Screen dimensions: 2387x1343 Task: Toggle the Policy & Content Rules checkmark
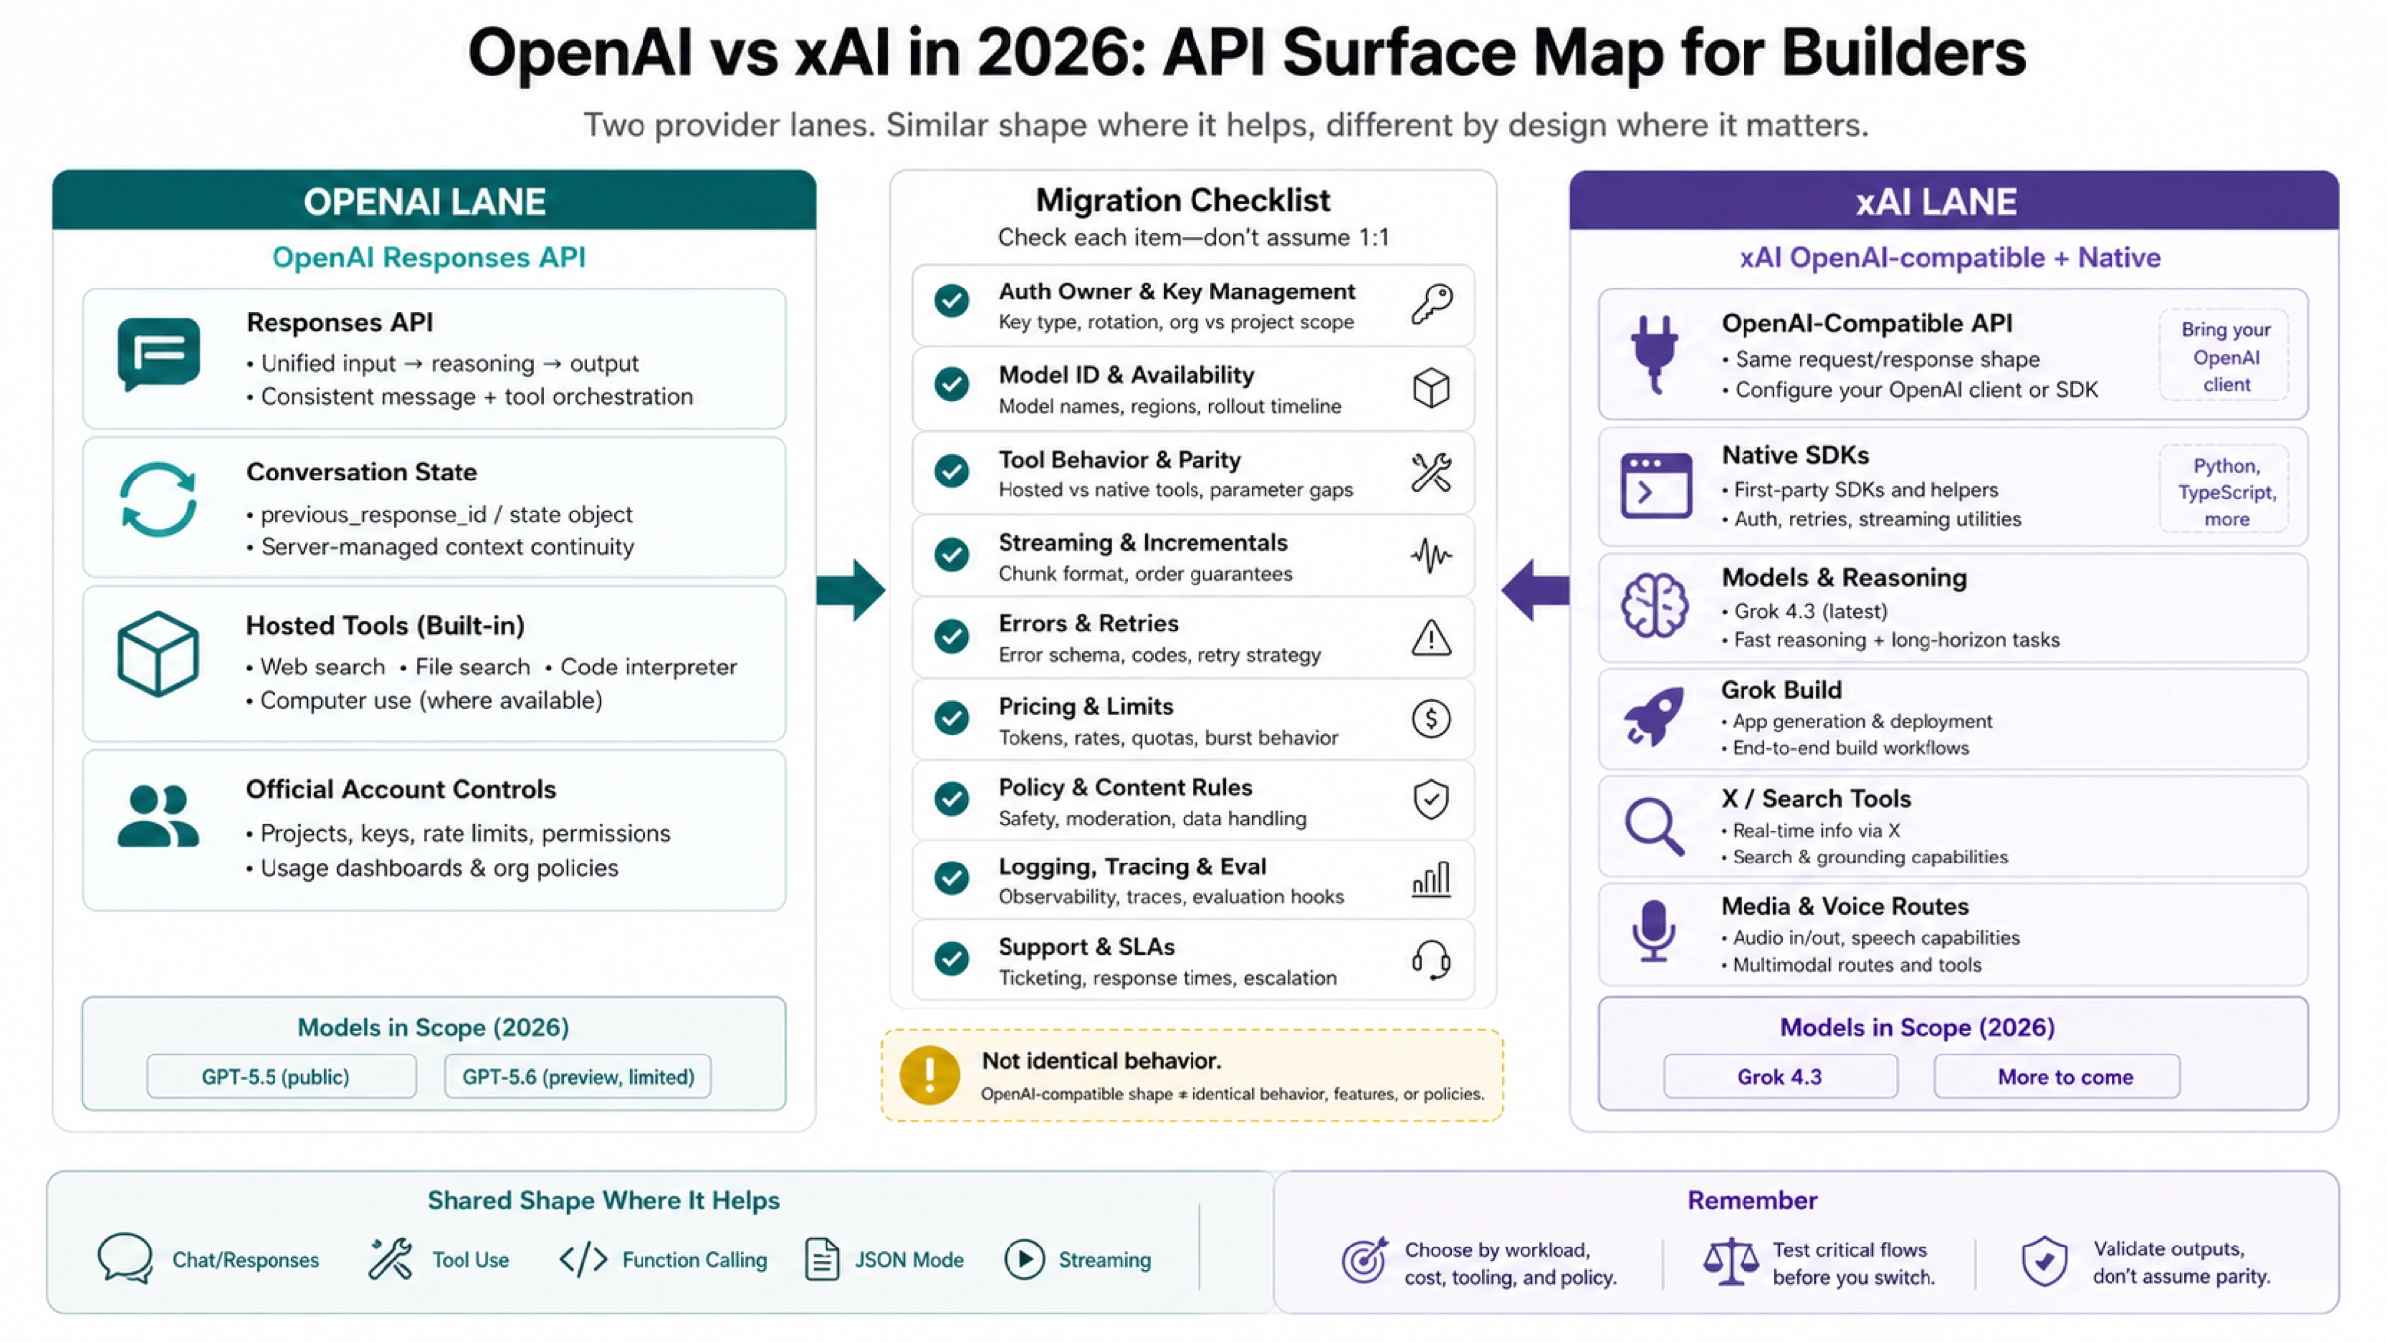952,798
